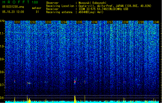This screenshot has height=103, width=162.
Task: Click the Receiving antenna label
Action: click(x=59, y=12)
